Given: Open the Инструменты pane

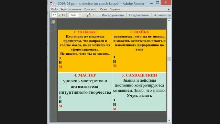Looking at the screenshot, I should pyautogui.click(x=113, y=15).
